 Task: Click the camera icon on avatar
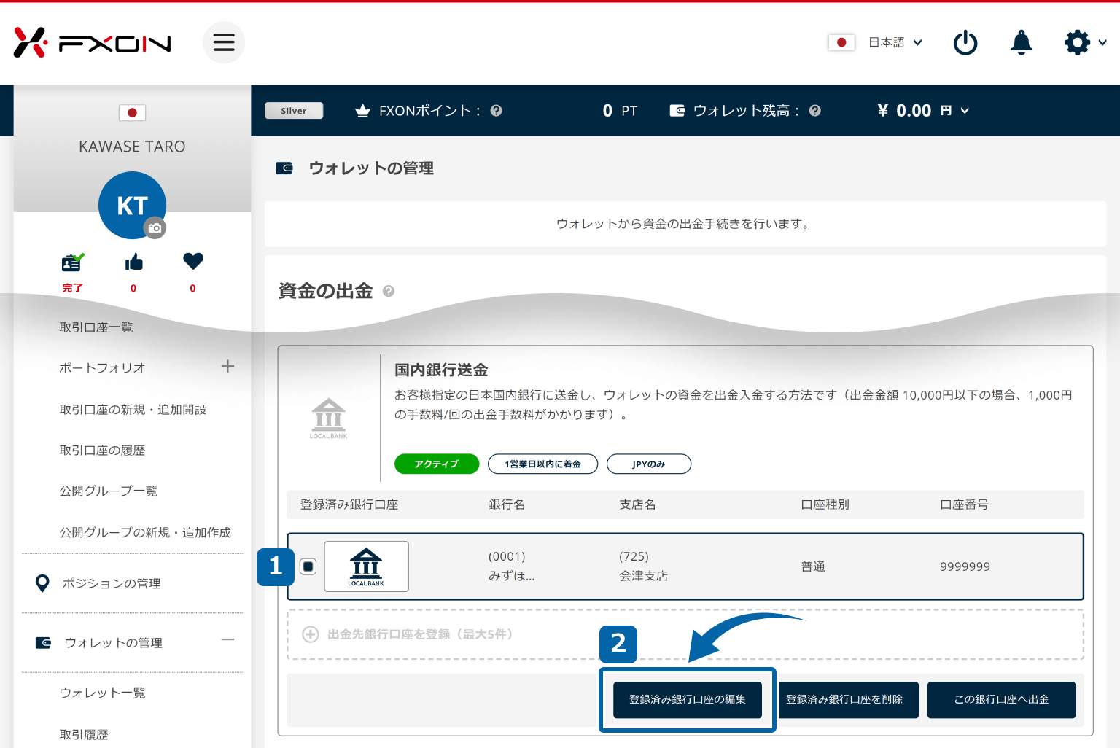point(155,228)
